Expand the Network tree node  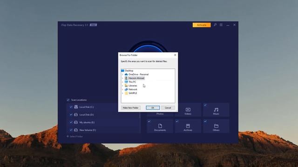(x=122, y=90)
